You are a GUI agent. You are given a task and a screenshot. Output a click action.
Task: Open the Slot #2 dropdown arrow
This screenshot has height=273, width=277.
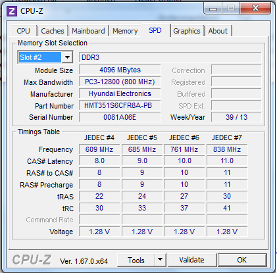[x=67, y=57]
